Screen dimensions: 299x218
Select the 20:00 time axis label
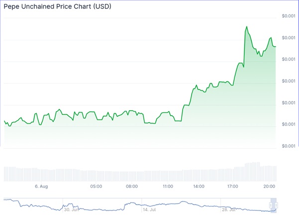pyautogui.click(x=270, y=186)
